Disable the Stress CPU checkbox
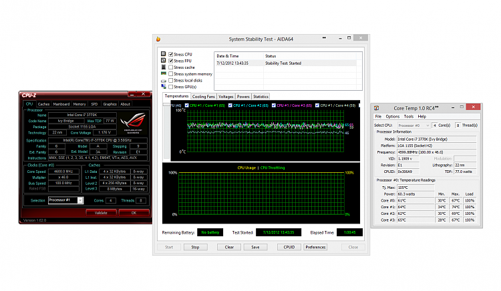 (x=170, y=54)
